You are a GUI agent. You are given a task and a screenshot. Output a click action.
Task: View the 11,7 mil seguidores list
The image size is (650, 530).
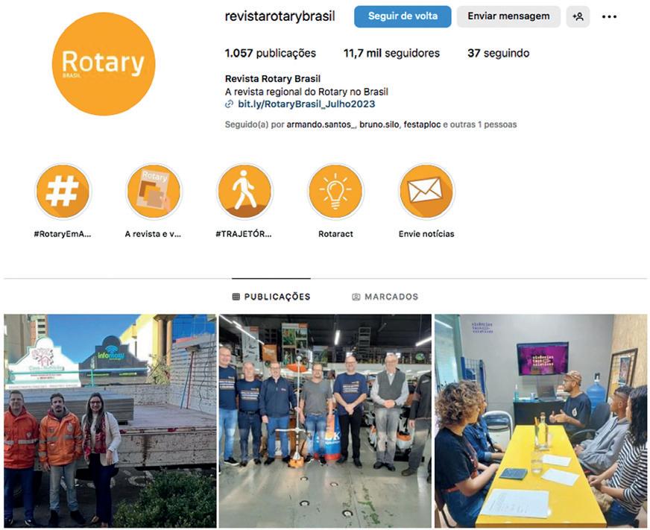[392, 53]
